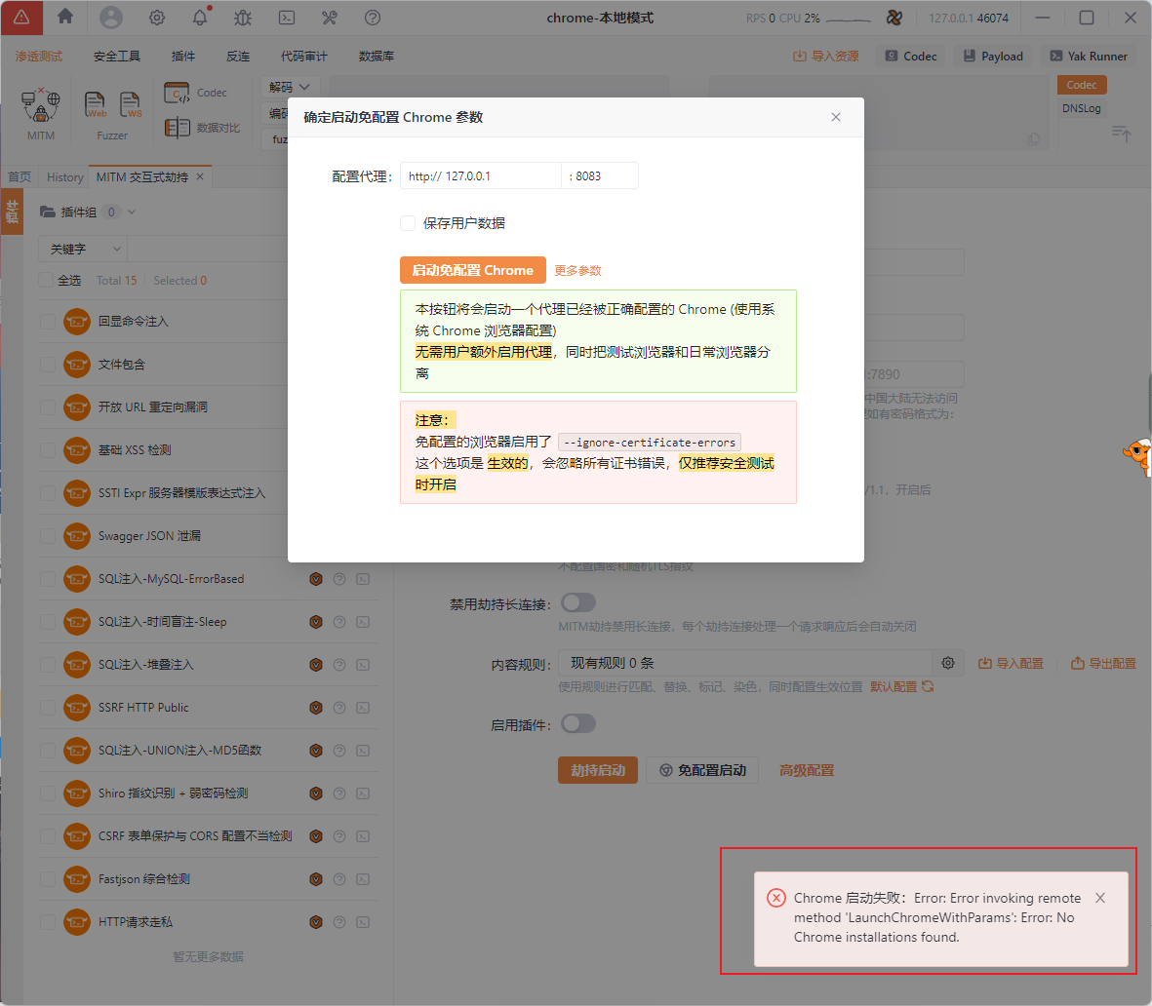Open the terminal console icon in the title bar
This screenshot has width=1152, height=1006.
[287, 18]
